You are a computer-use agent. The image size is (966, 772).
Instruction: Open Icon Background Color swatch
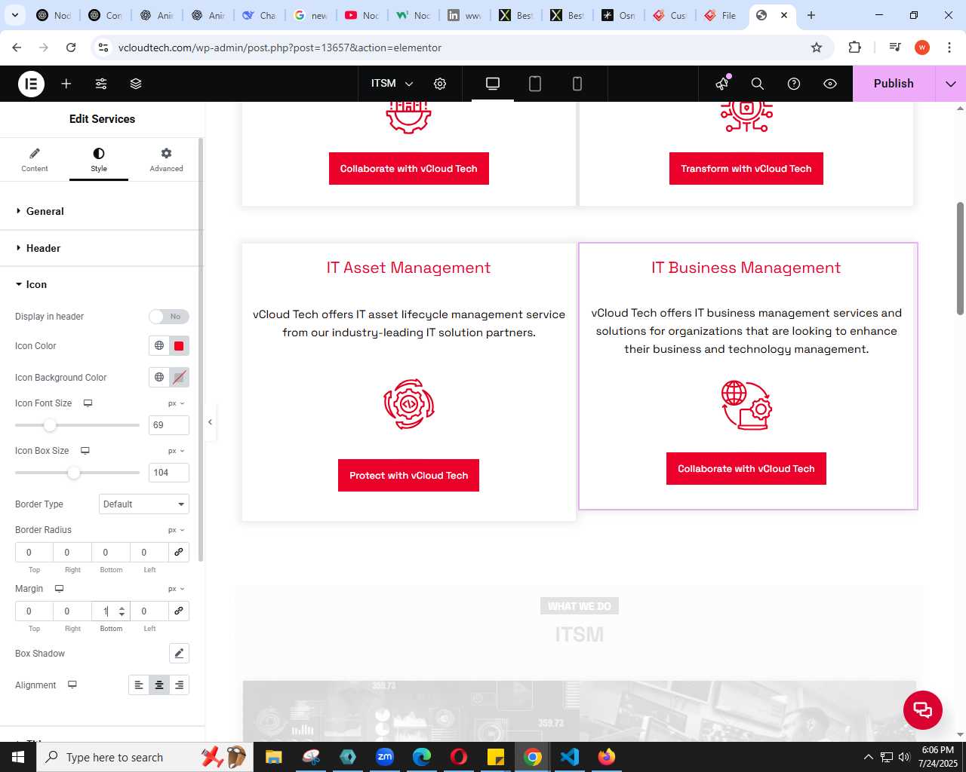click(179, 378)
